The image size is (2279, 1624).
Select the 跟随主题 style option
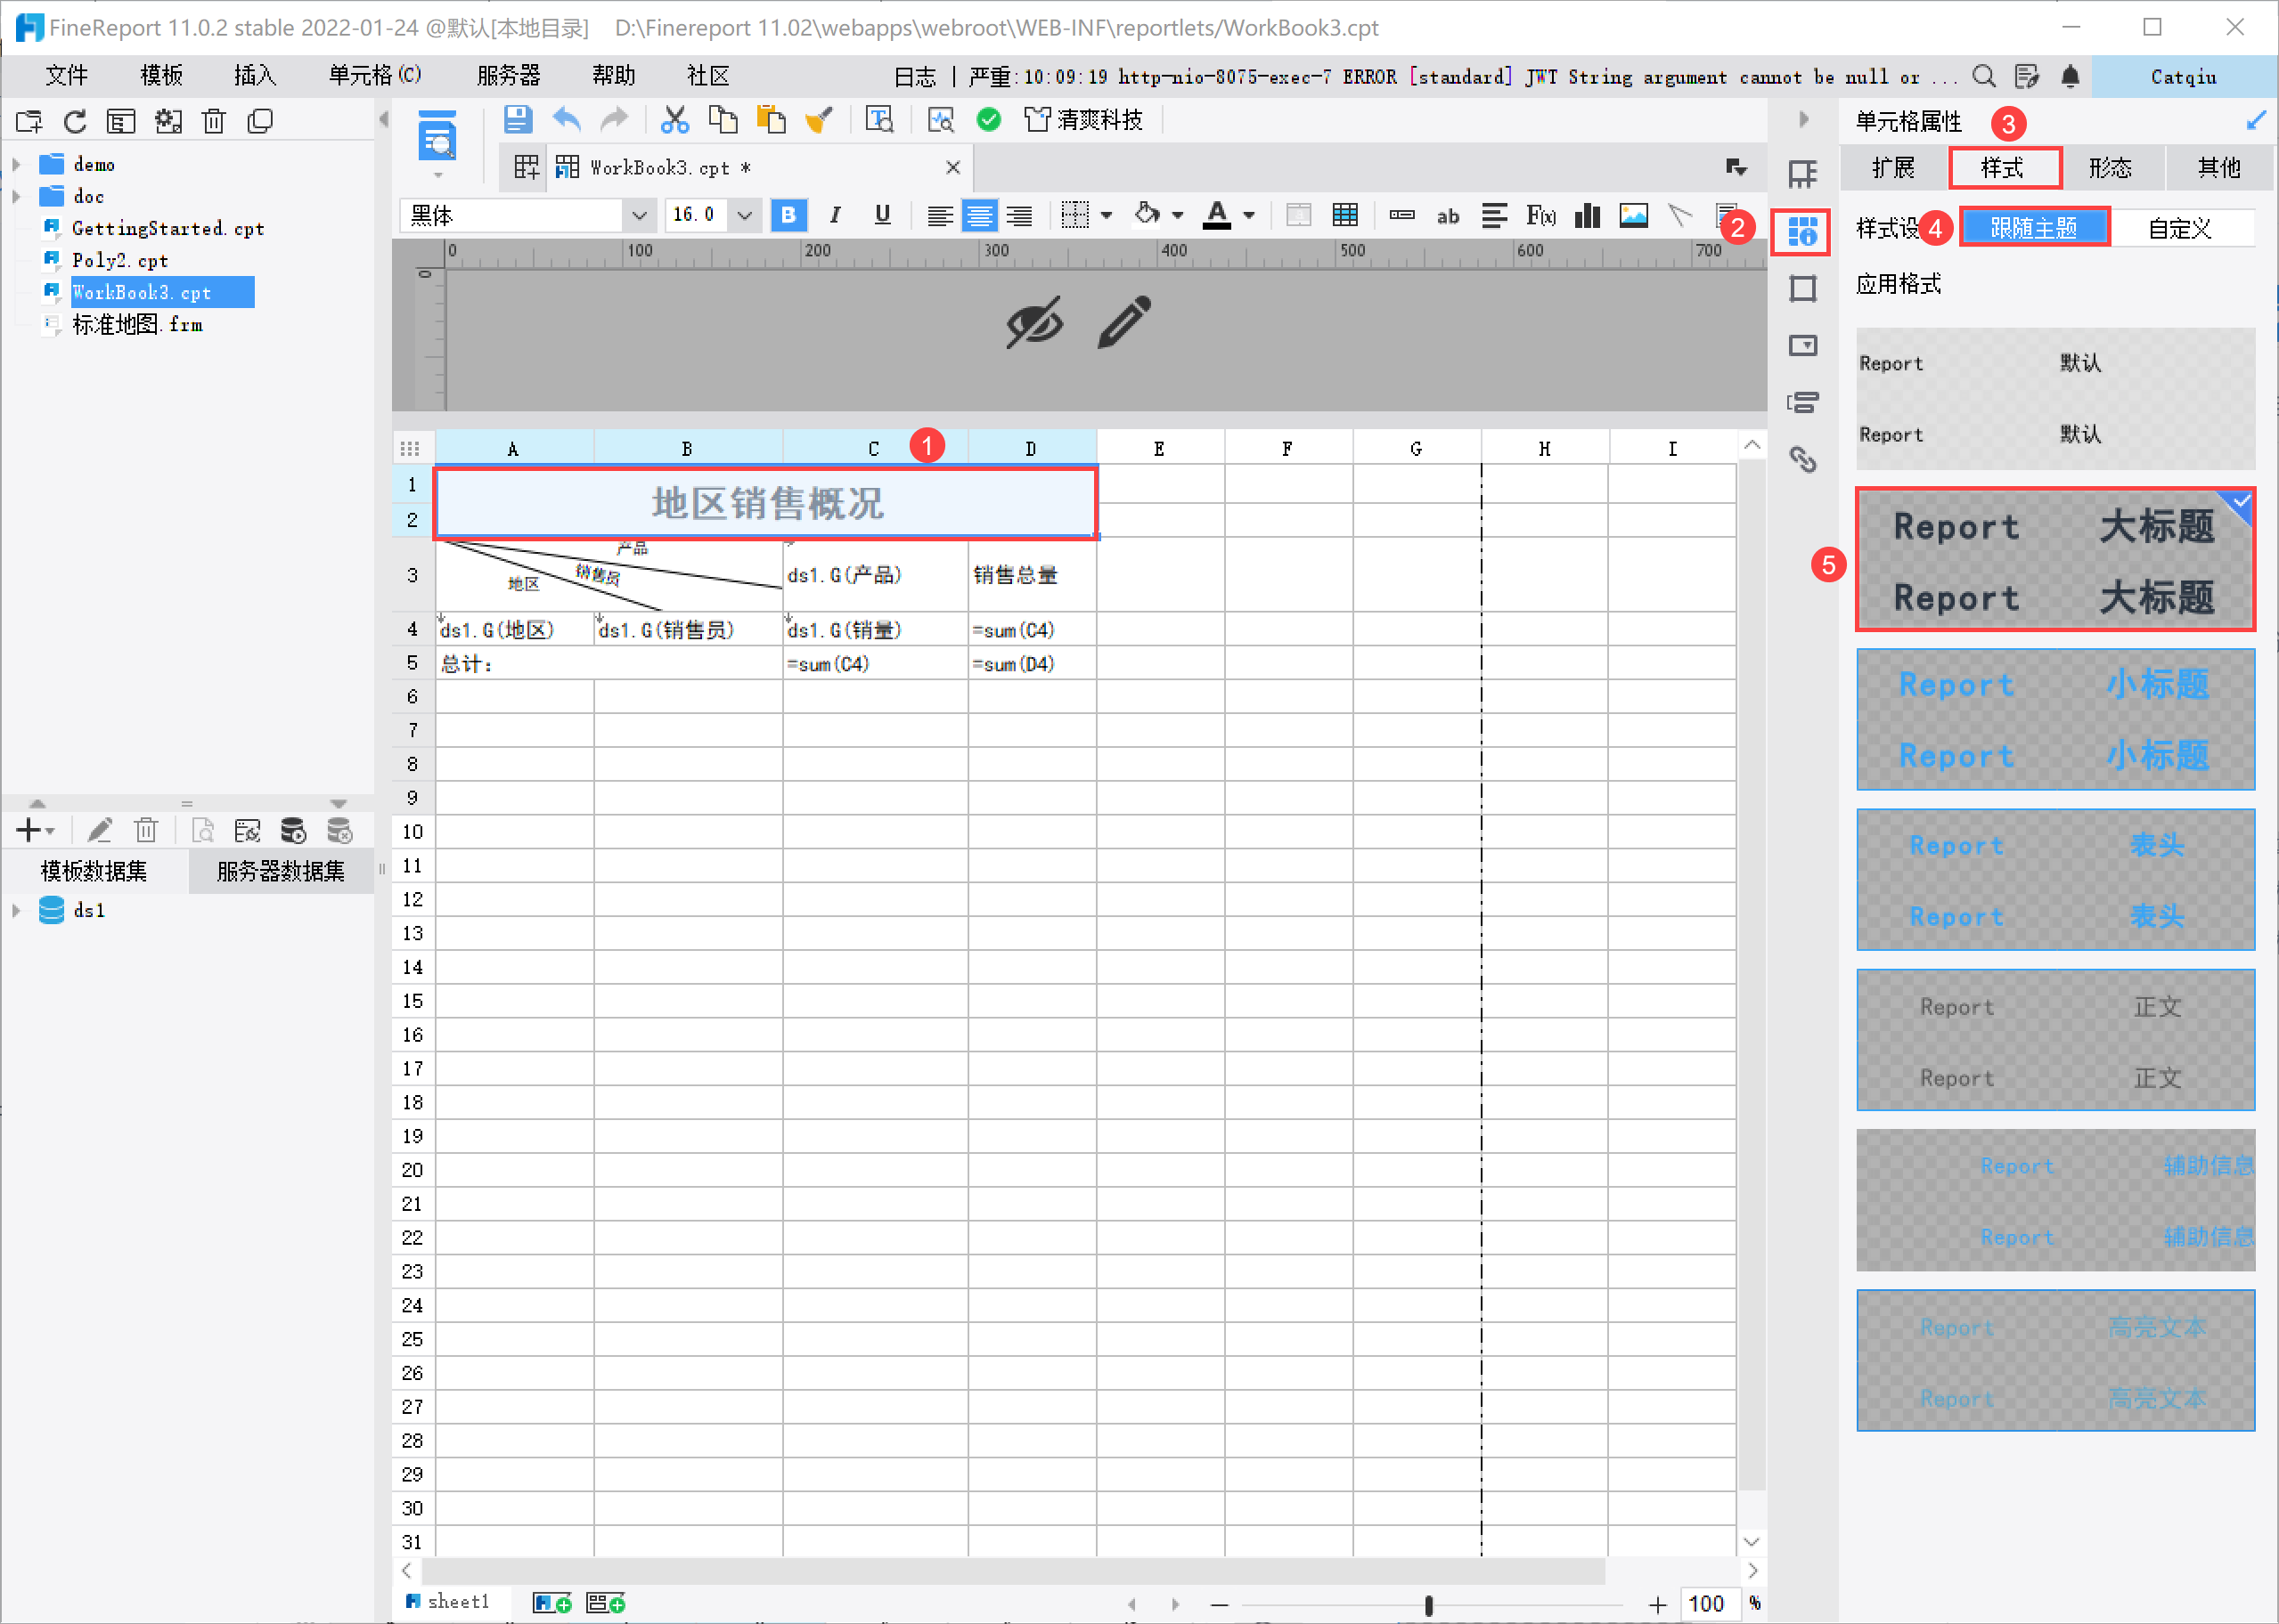(2034, 228)
